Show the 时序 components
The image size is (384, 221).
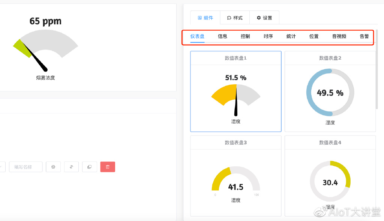[268, 36]
